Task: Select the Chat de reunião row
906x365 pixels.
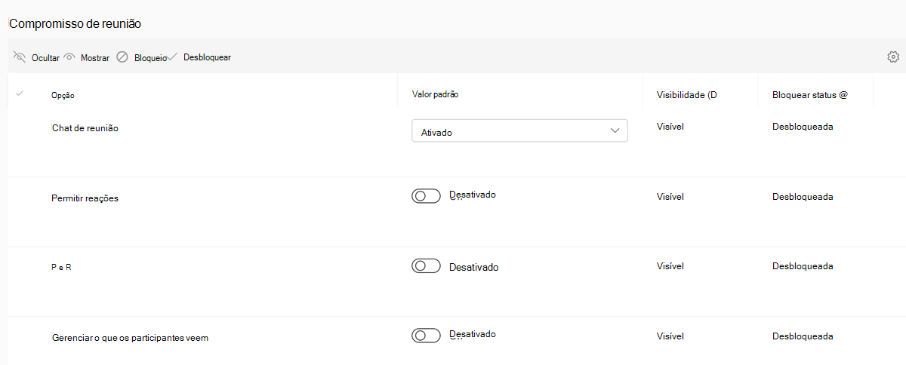Action: 453,142
